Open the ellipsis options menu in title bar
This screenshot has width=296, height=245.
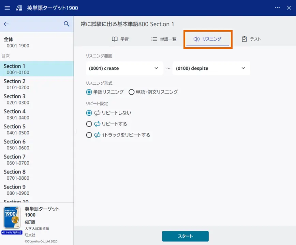pos(277,7)
